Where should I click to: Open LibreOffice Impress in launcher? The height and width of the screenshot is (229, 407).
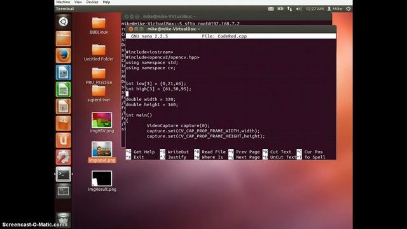[64, 106]
